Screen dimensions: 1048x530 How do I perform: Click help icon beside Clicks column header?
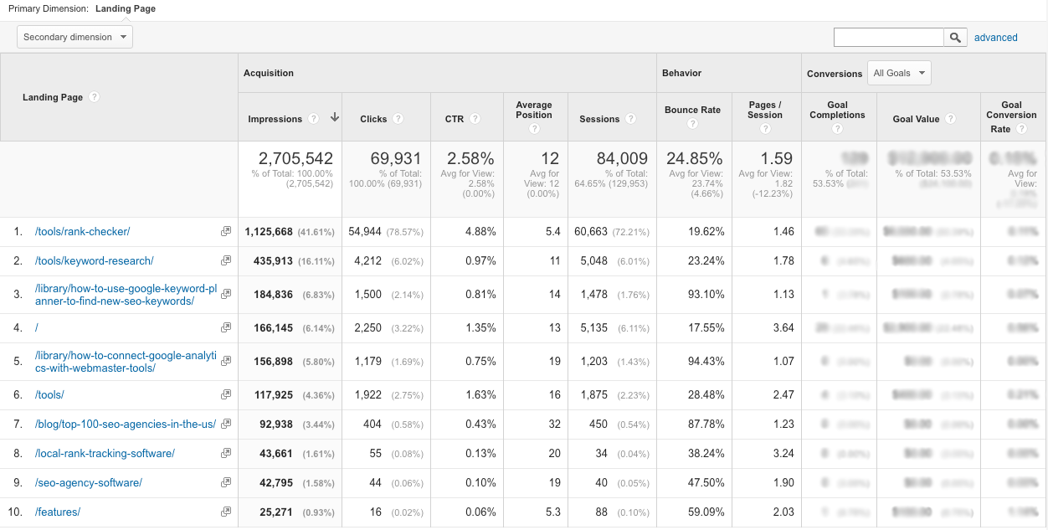tap(398, 119)
